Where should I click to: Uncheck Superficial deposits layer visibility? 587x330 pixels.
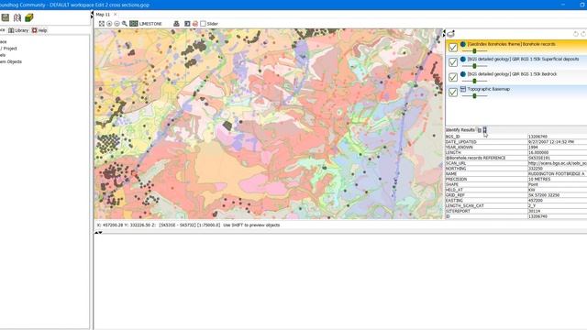click(x=453, y=62)
